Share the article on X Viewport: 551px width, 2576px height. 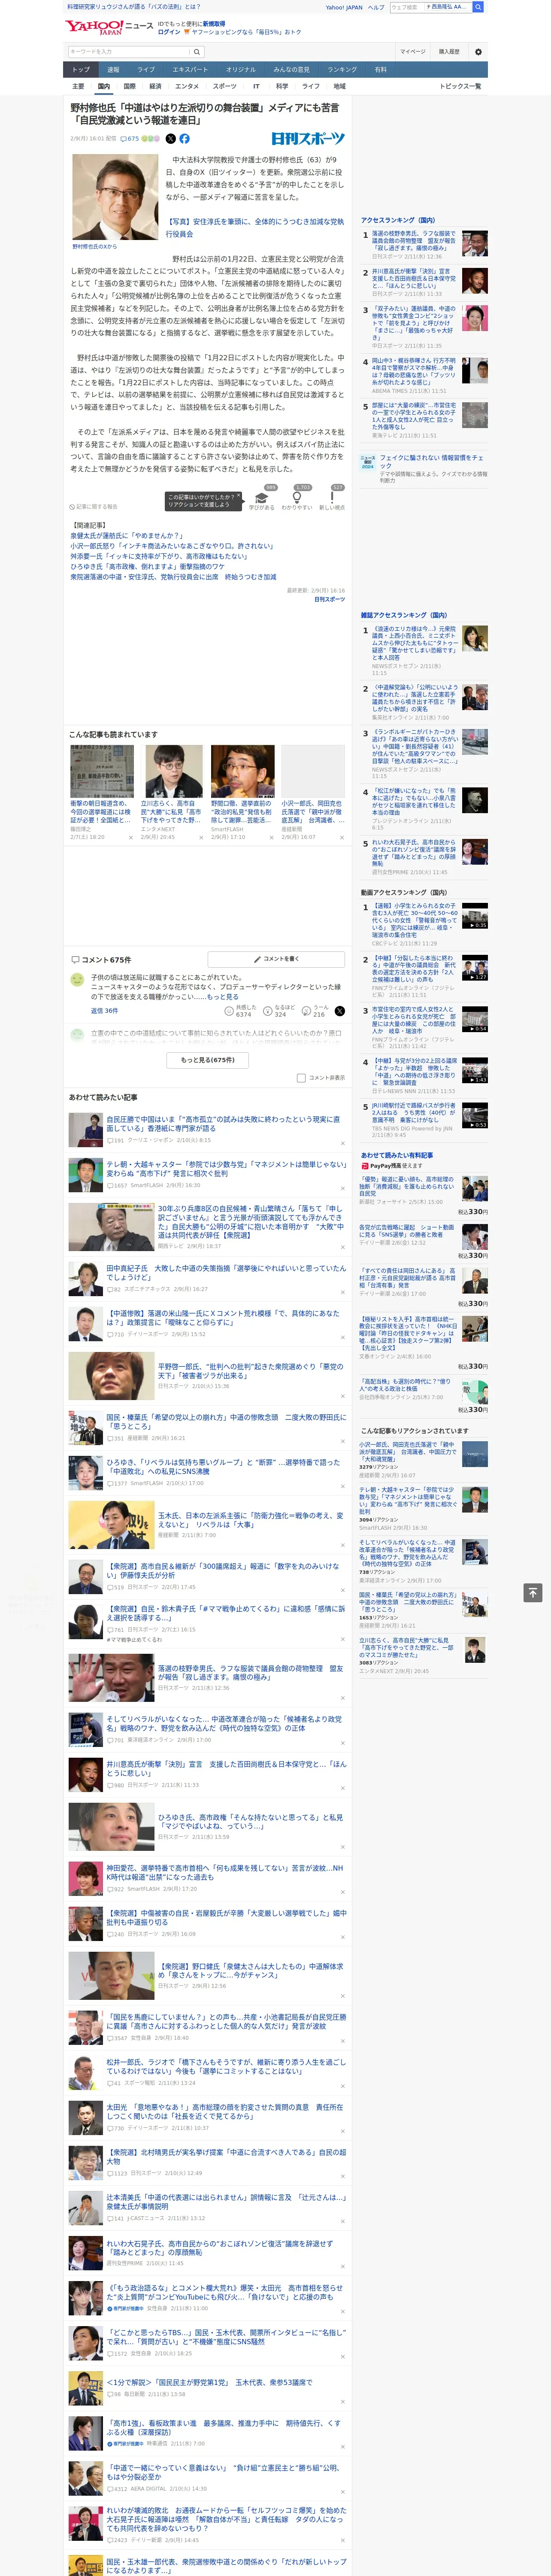[x=170, y=139]
